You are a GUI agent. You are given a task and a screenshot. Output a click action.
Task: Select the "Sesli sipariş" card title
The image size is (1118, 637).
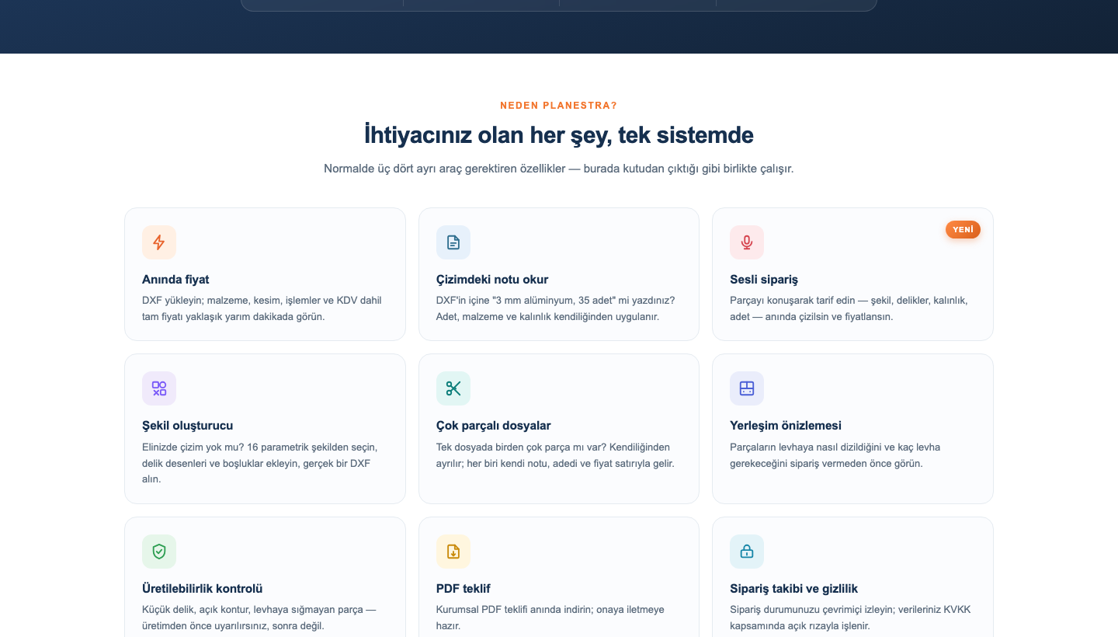764,280
